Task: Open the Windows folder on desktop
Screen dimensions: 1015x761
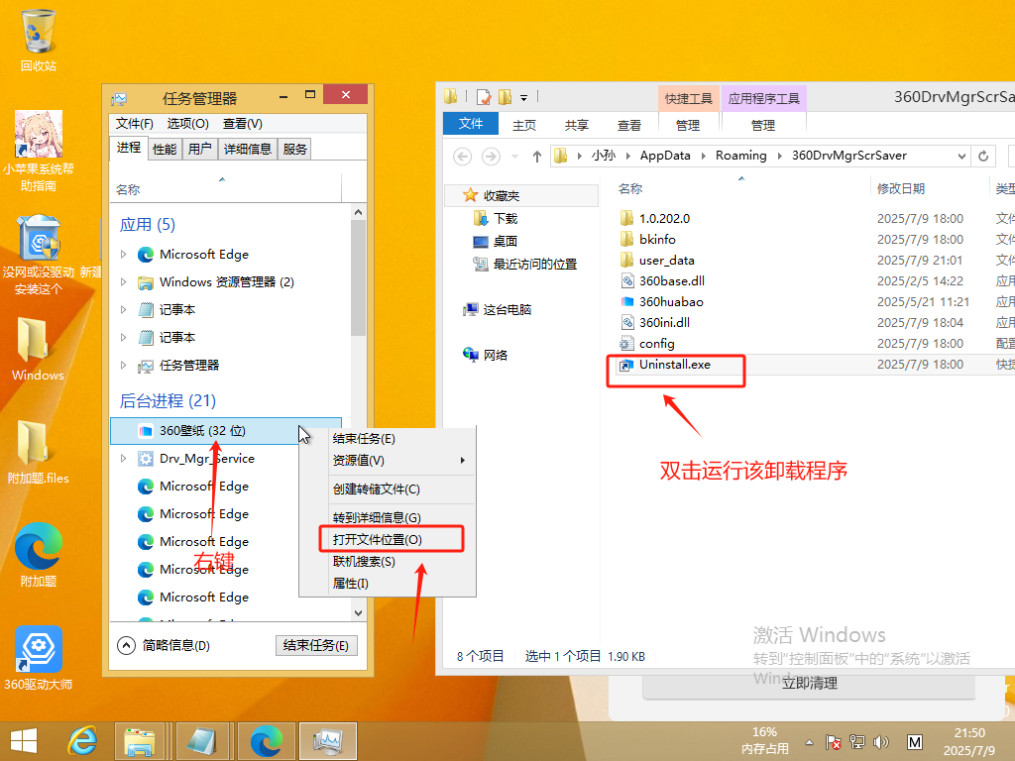Action: 38,350
